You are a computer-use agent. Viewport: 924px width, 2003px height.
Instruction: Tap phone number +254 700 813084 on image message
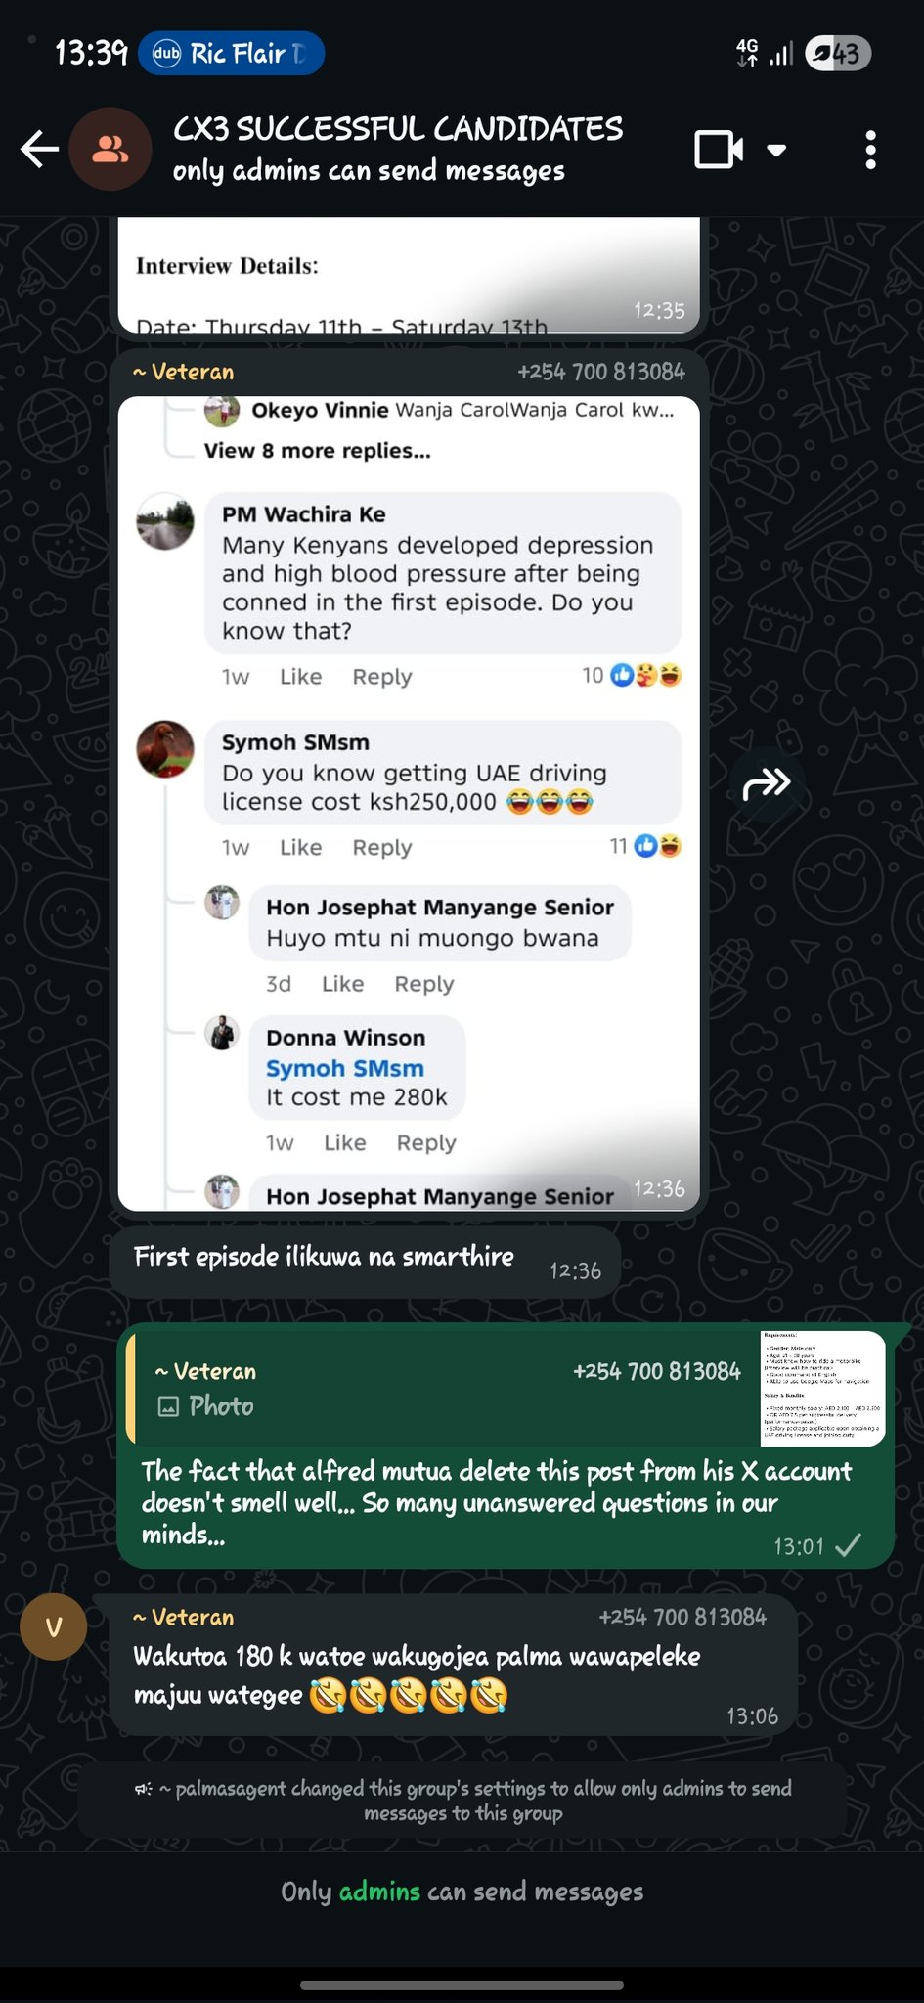tap(601, 372)
